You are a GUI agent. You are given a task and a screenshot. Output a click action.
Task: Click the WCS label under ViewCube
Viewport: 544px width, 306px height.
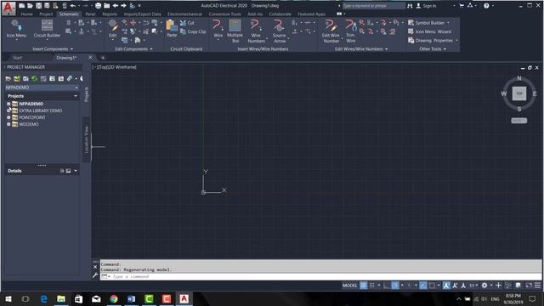(519, 121)
